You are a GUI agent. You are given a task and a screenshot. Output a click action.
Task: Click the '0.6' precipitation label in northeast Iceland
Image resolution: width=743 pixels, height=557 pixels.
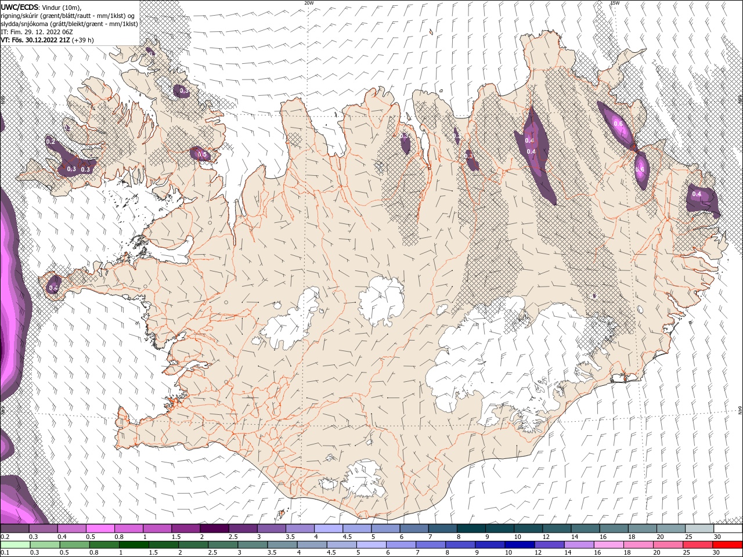(618, 124)
